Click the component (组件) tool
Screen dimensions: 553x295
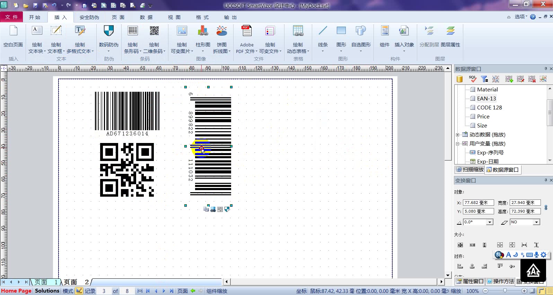(385, 36)
